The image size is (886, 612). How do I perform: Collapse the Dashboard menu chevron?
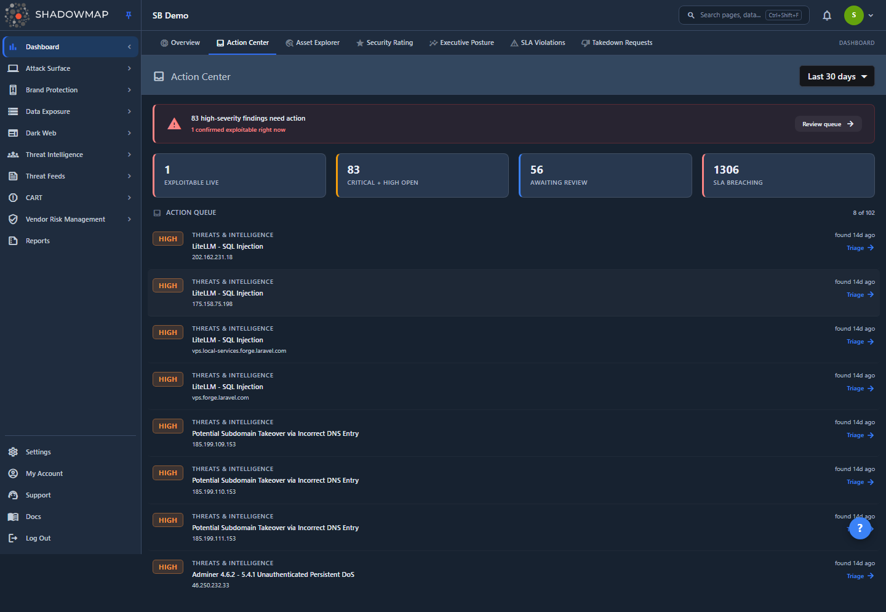pyautogui.click(x=129, y=47)
